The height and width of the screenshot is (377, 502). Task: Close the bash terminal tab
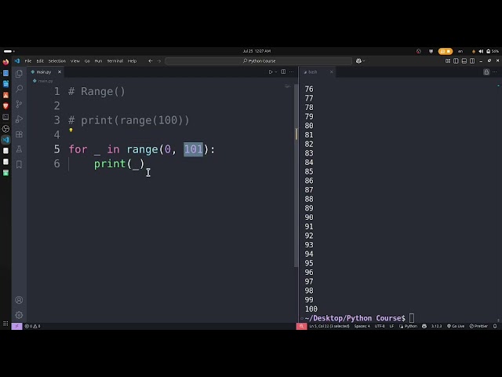331,71
